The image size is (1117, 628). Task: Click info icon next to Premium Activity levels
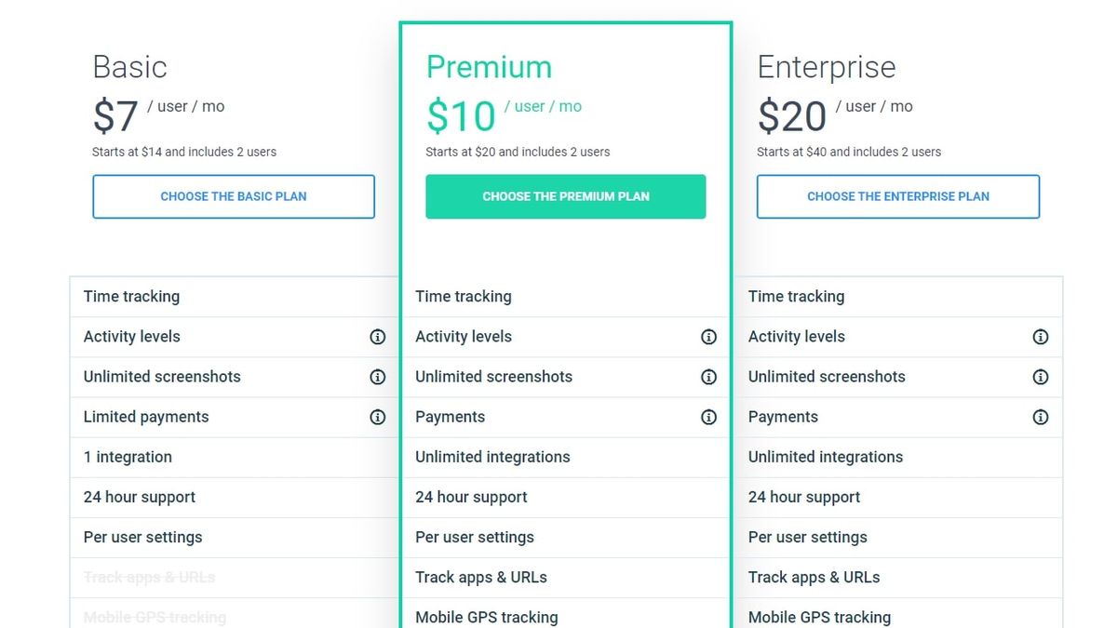click(x=709, y=336)
